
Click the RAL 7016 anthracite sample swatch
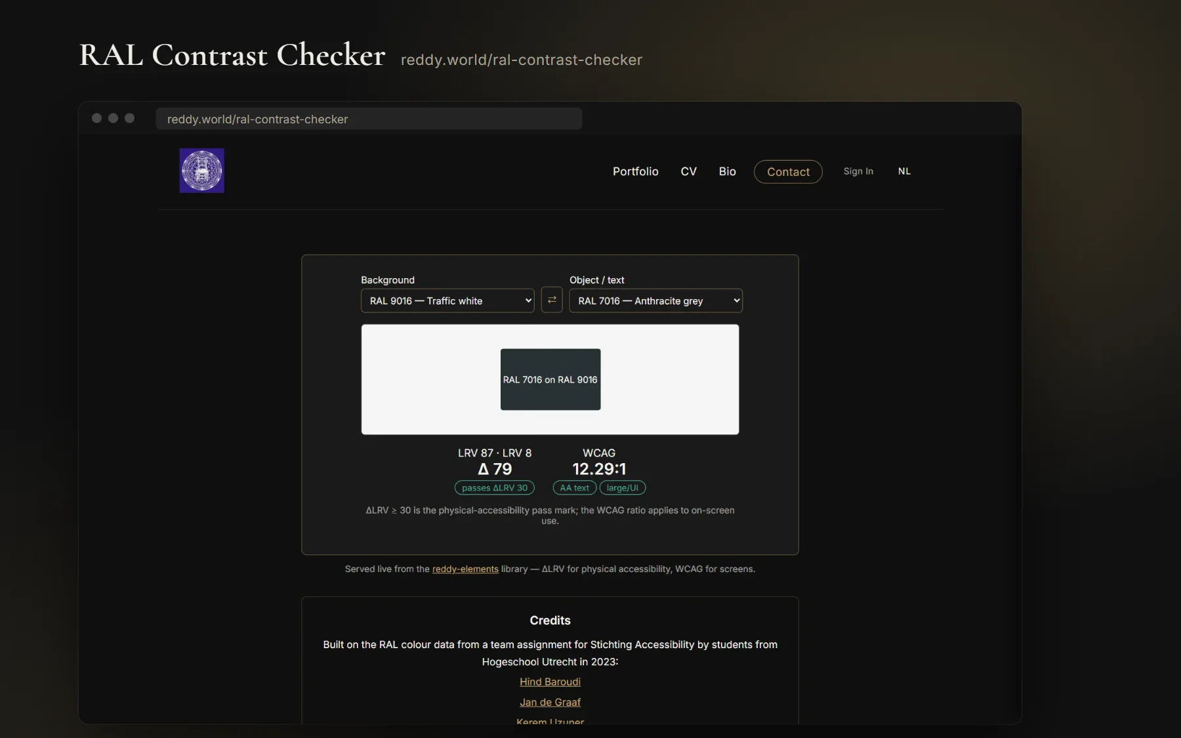(550, 379)
